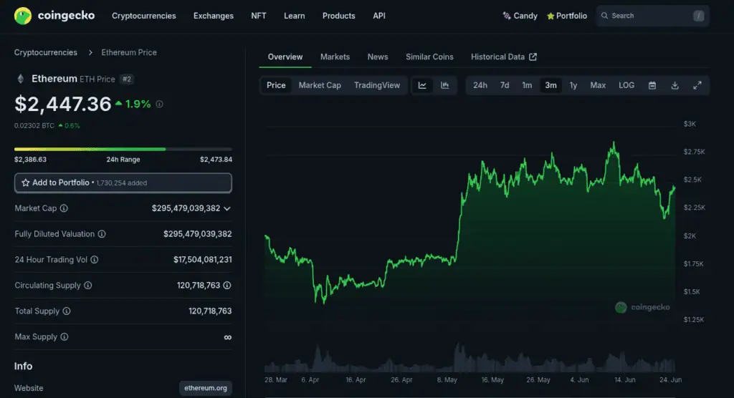This screenshot has width=734, height=398.
Task: Click the coingecko wordmark
Action: click(x=66, y=16)
